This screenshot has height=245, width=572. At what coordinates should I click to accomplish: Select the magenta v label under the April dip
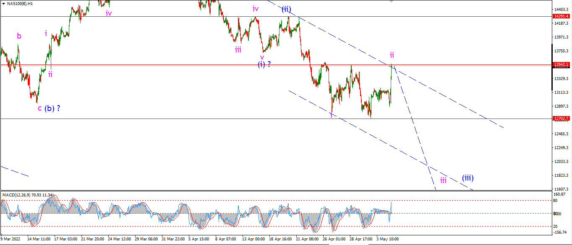[x=262, y=57]
